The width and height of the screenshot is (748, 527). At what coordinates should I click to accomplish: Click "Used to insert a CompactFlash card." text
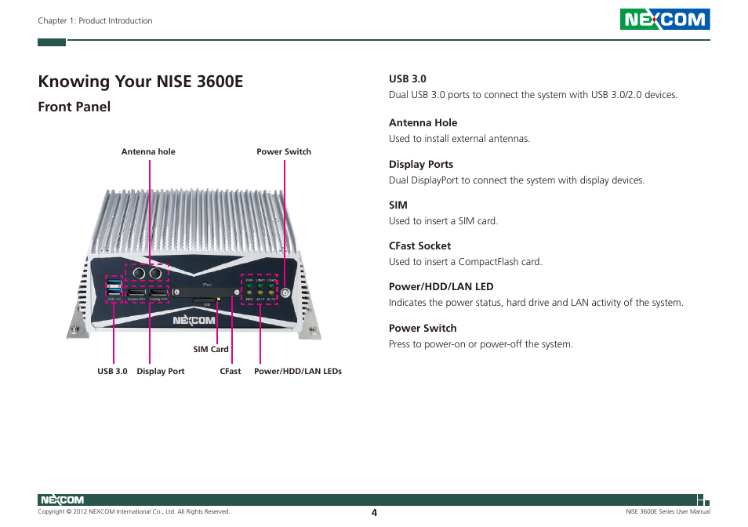(x=465, y=261)
